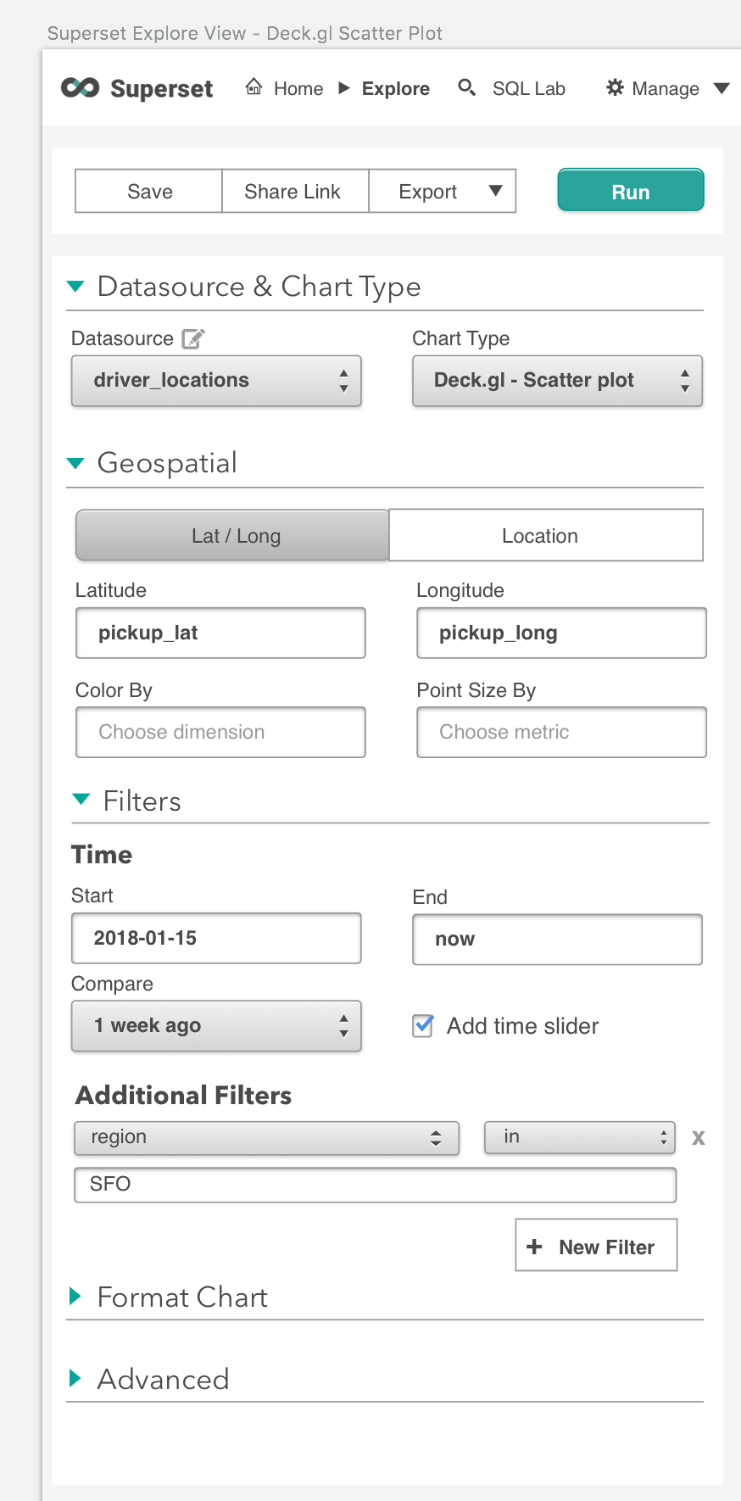This screenshot has width=741, height=1501.
Task: Open the Manage menu dropdown arrow
Action: click(721, 87)
